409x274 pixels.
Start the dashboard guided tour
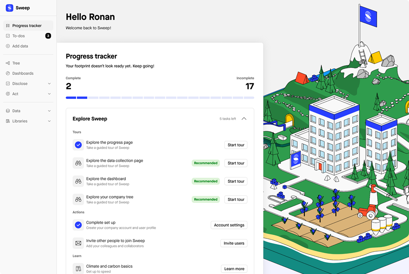236,181
